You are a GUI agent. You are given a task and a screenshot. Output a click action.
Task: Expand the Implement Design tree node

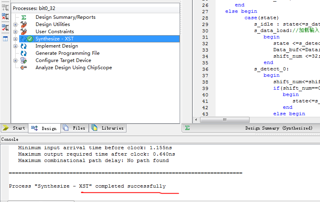(16, 46)
